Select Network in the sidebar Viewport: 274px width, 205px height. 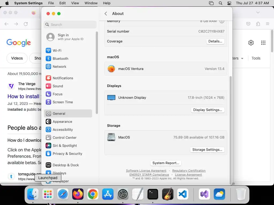coord(68,66)
